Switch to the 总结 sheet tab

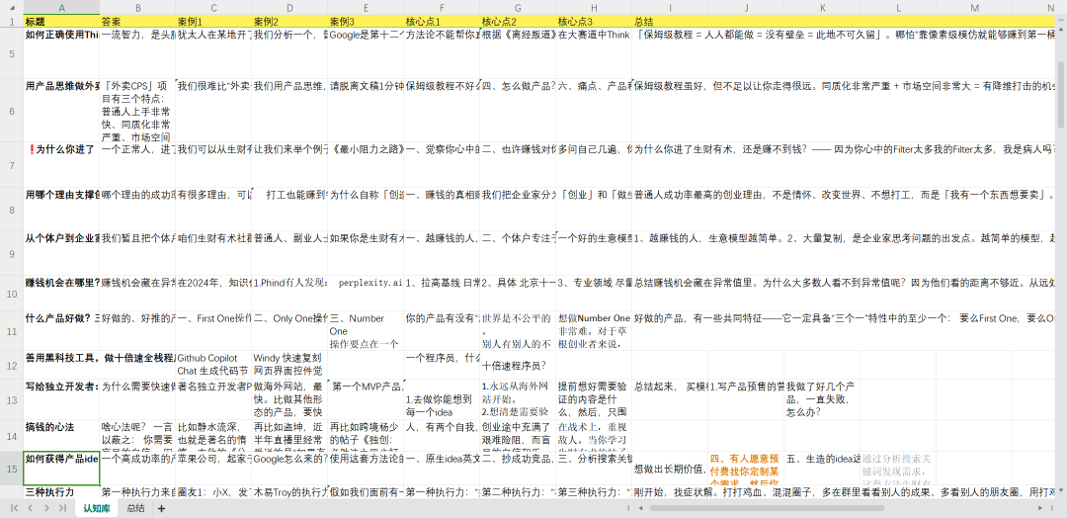pyautogui.click(x=135, y=508)
